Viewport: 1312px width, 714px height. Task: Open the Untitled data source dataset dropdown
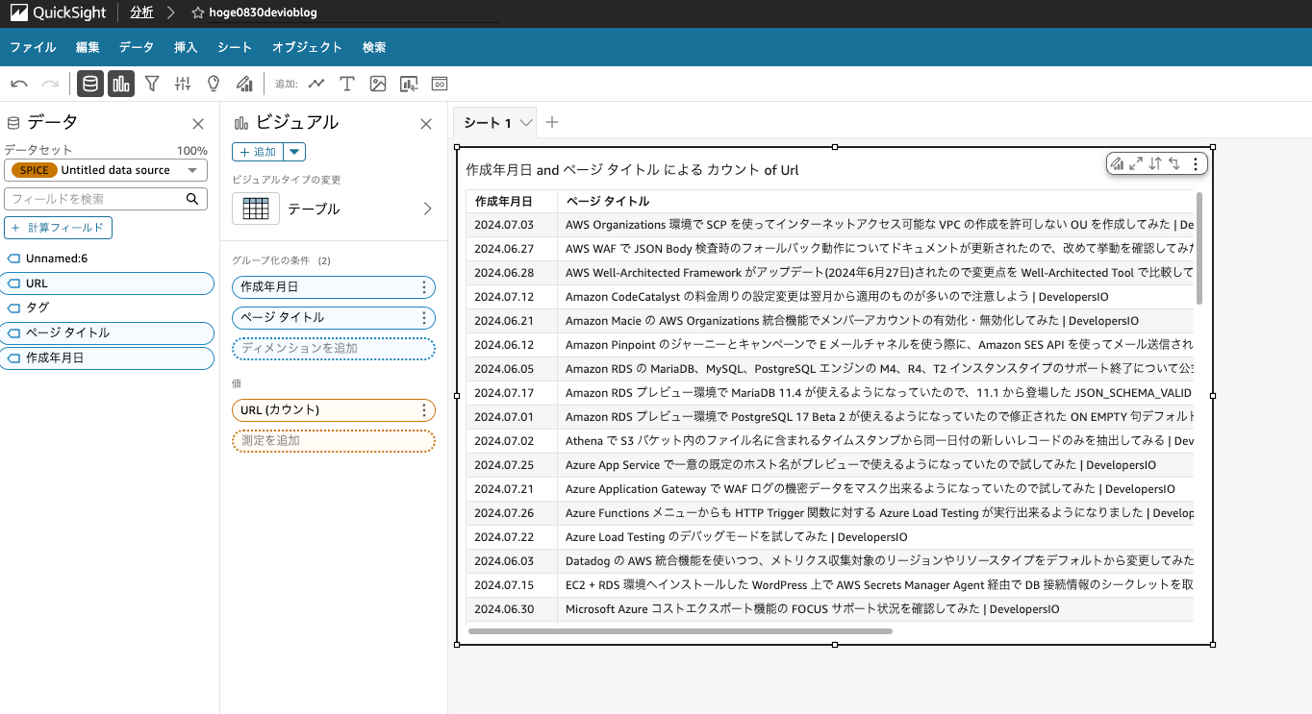[106, 170]
